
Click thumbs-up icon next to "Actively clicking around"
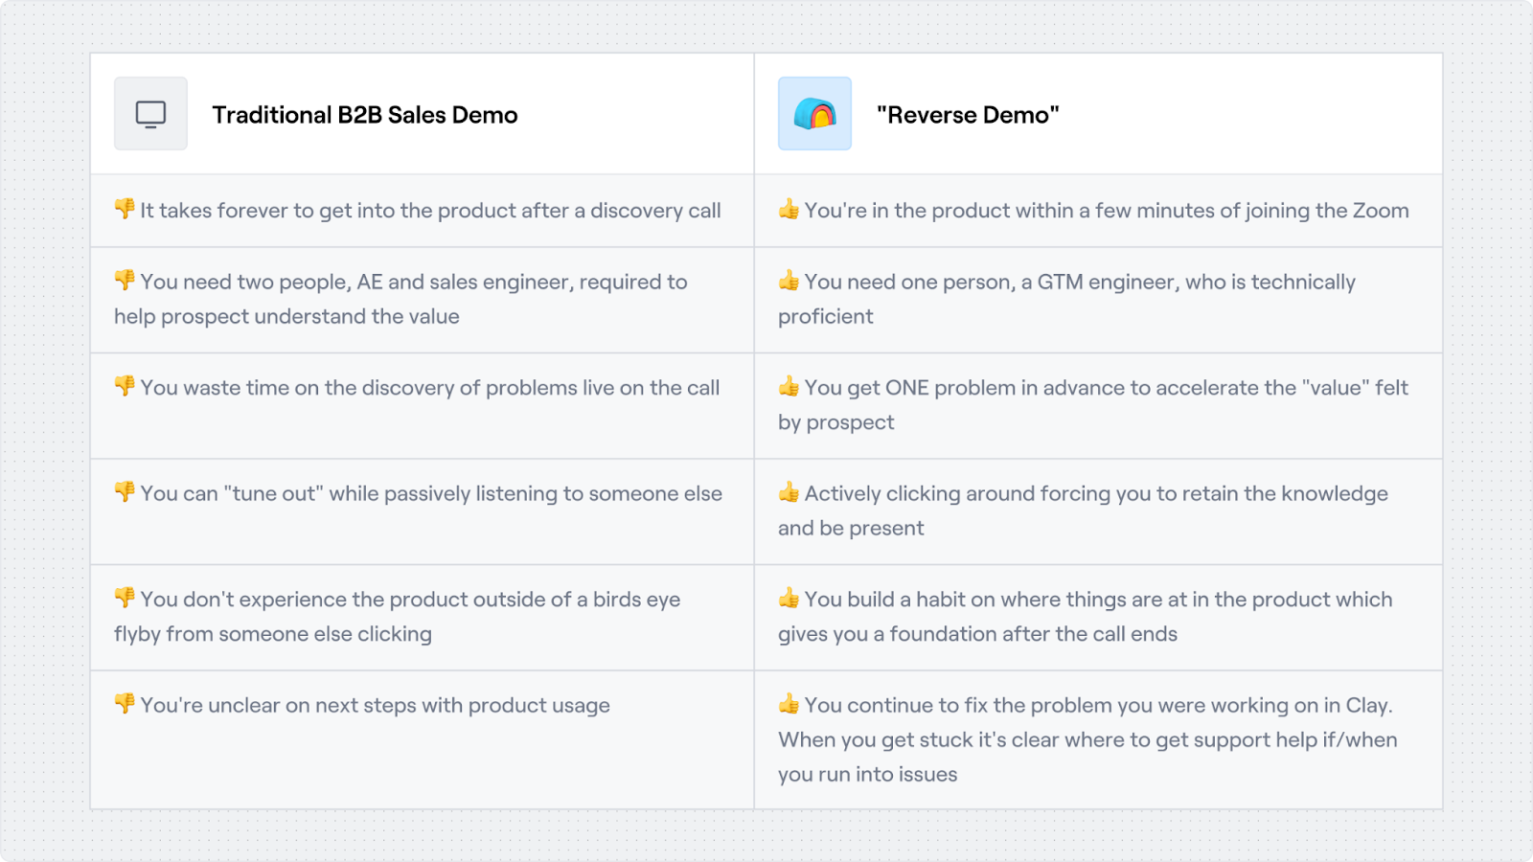point(789,492)
